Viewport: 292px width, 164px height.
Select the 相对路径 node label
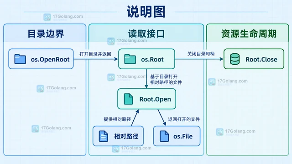click(126, 136)
